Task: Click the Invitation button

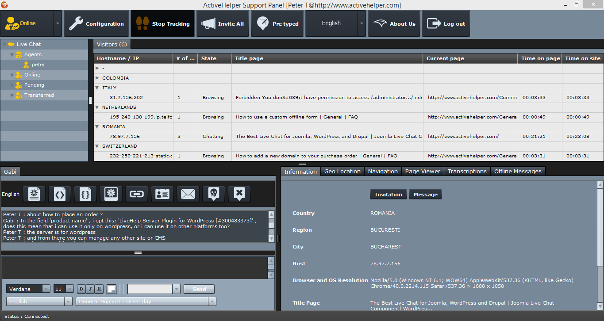Action: [389, 195]
